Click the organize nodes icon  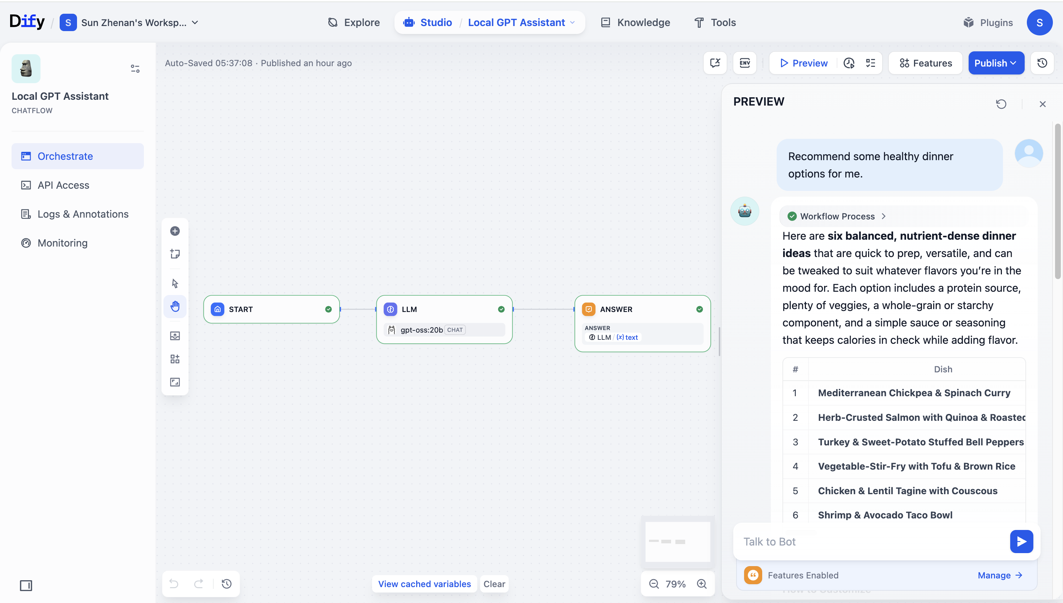pyautogui.click(x=175, y=359)
